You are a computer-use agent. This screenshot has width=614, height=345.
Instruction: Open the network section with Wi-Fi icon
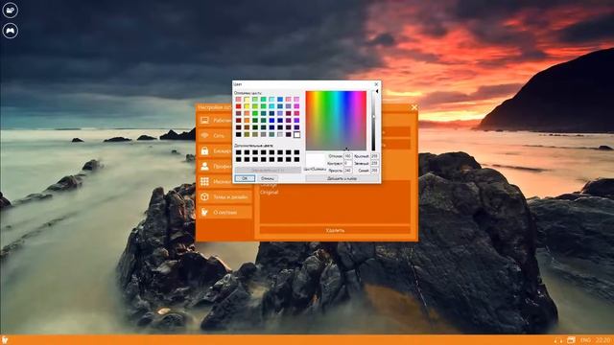[x=215, y=135]
